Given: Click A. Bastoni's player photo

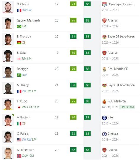Looking at the screenshot, I should coord(8,120).
